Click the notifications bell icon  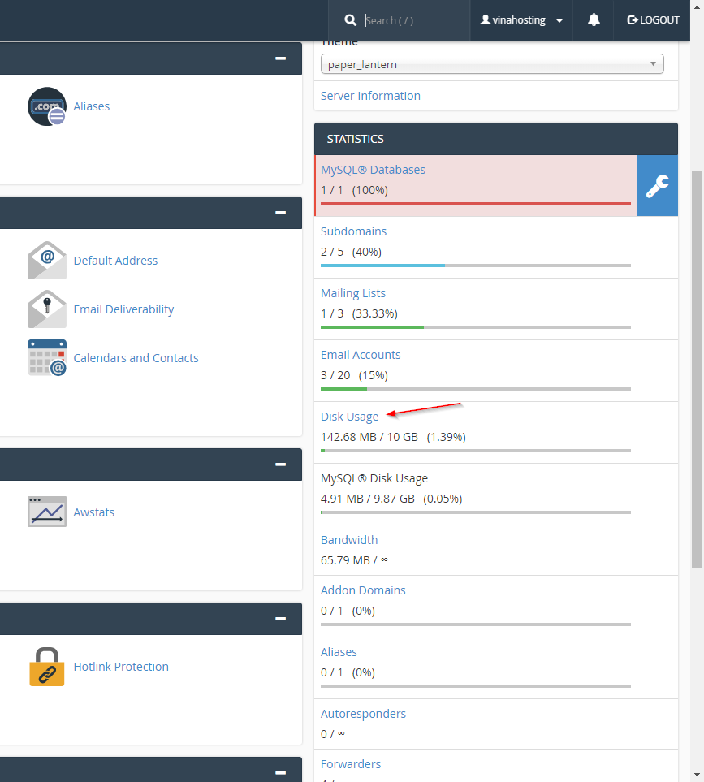tap(594, 20)
